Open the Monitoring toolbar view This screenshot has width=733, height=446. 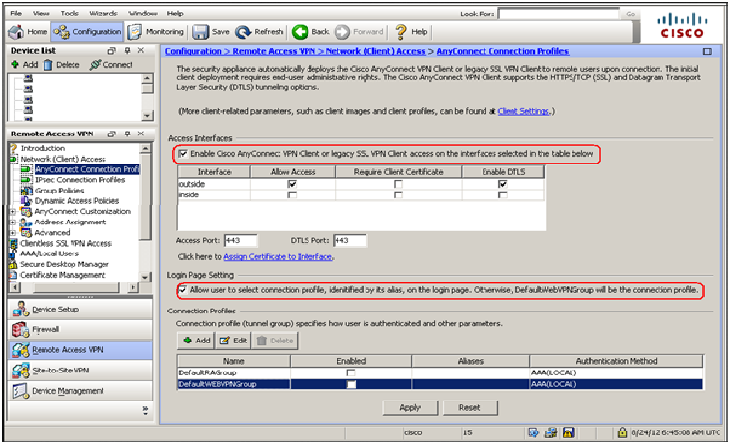click(156, 32)
